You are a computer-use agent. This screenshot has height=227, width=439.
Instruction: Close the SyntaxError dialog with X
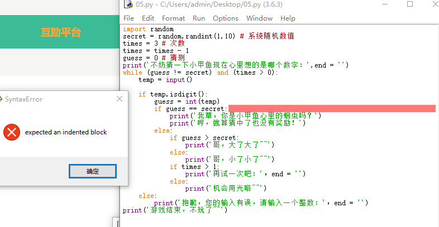point(119,99)
